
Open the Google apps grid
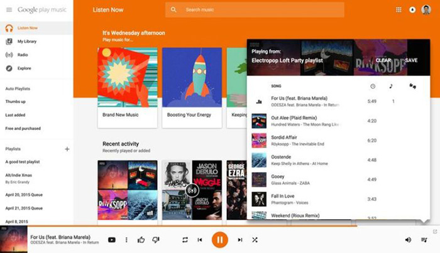pyautogui.click(x=399, y=10)
